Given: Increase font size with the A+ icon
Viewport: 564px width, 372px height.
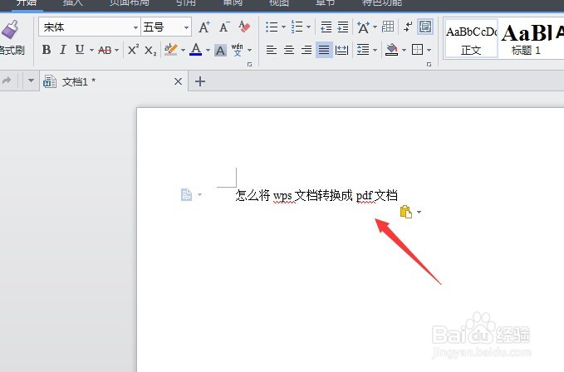Looking at the screenshot, I should (204, 27).
